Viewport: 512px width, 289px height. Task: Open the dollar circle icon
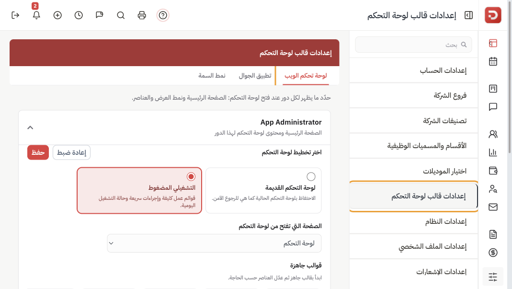click(493, 253)
